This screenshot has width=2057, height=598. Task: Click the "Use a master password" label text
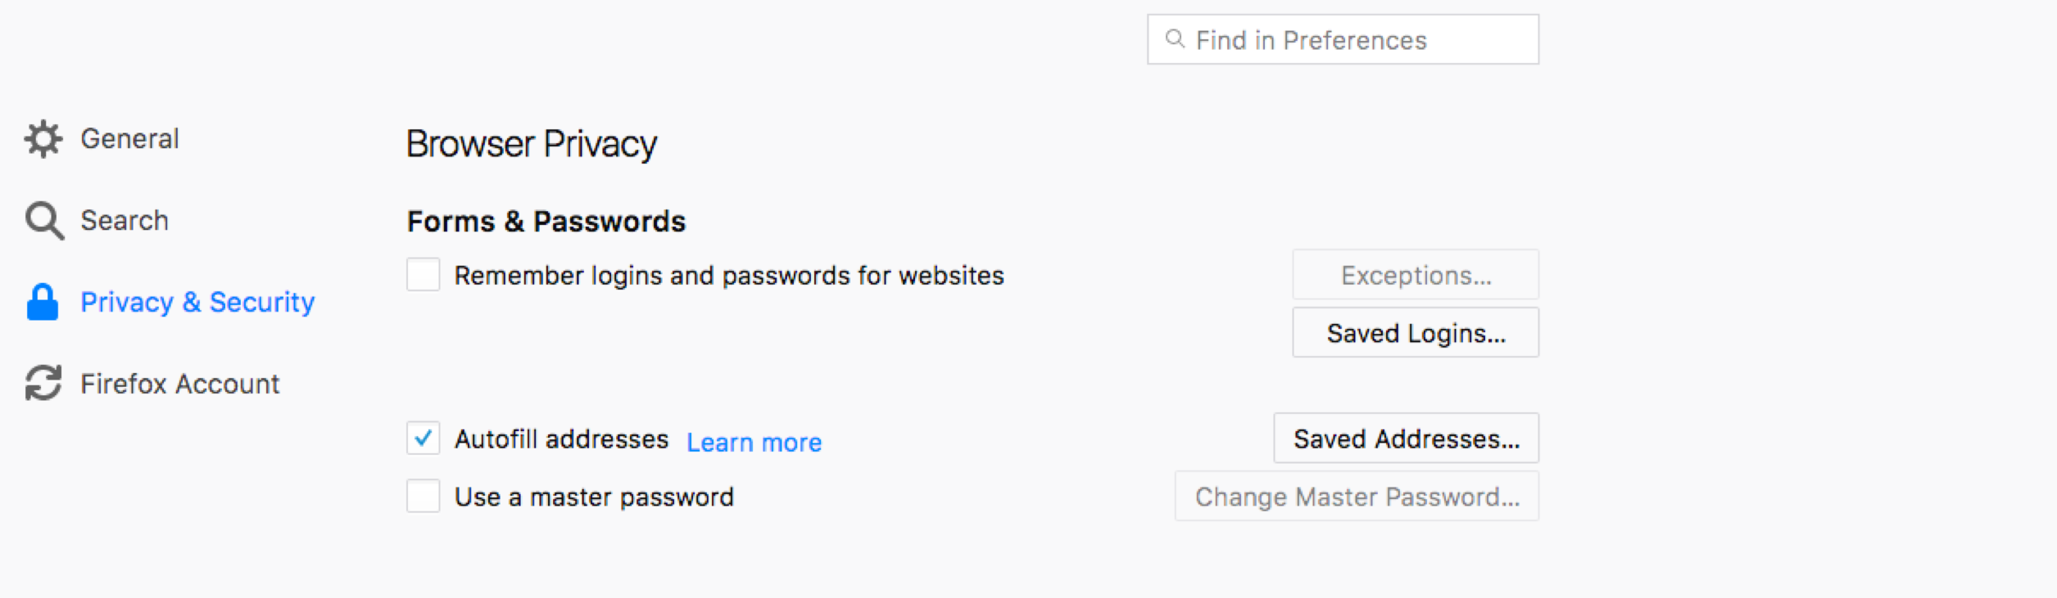[x=594, y=497]
